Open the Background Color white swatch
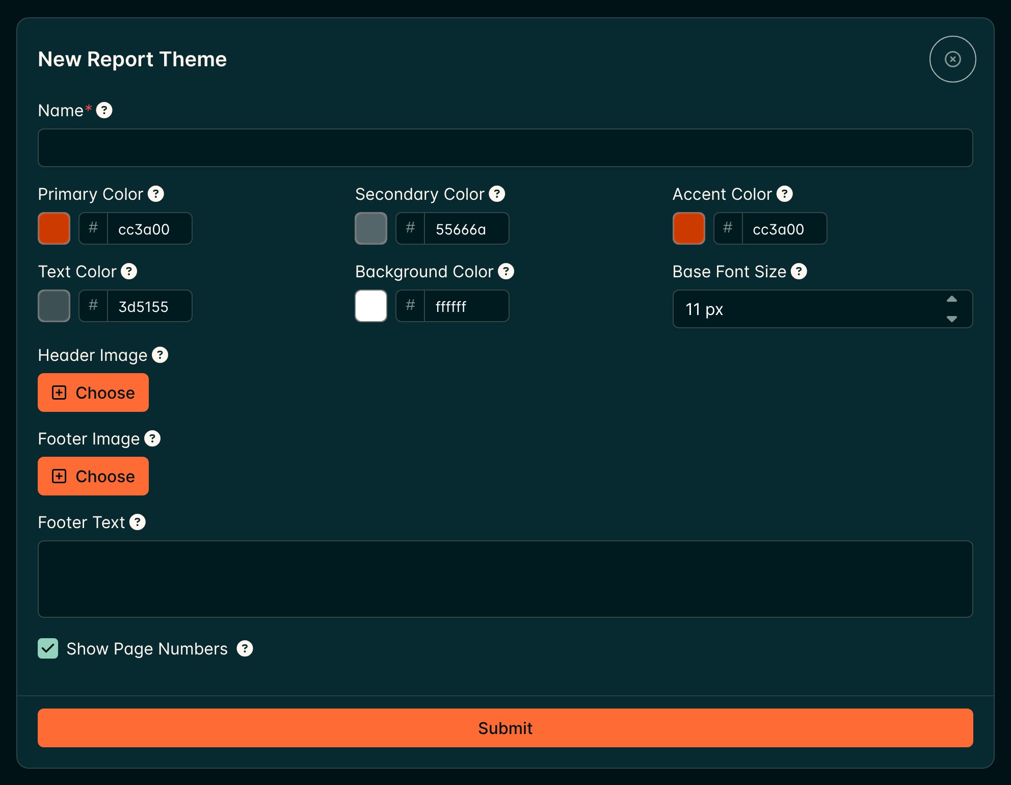This screenshot has height=785, width=1011. 371,306
